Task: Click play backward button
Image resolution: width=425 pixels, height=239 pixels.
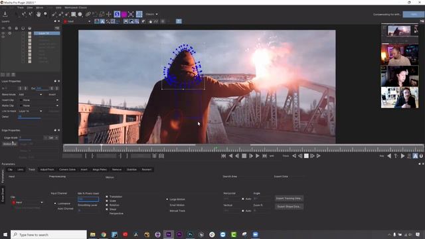Action: [x=230, y=156]
